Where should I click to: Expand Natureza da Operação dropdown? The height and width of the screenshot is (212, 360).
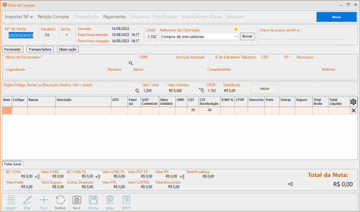(236, 37)
